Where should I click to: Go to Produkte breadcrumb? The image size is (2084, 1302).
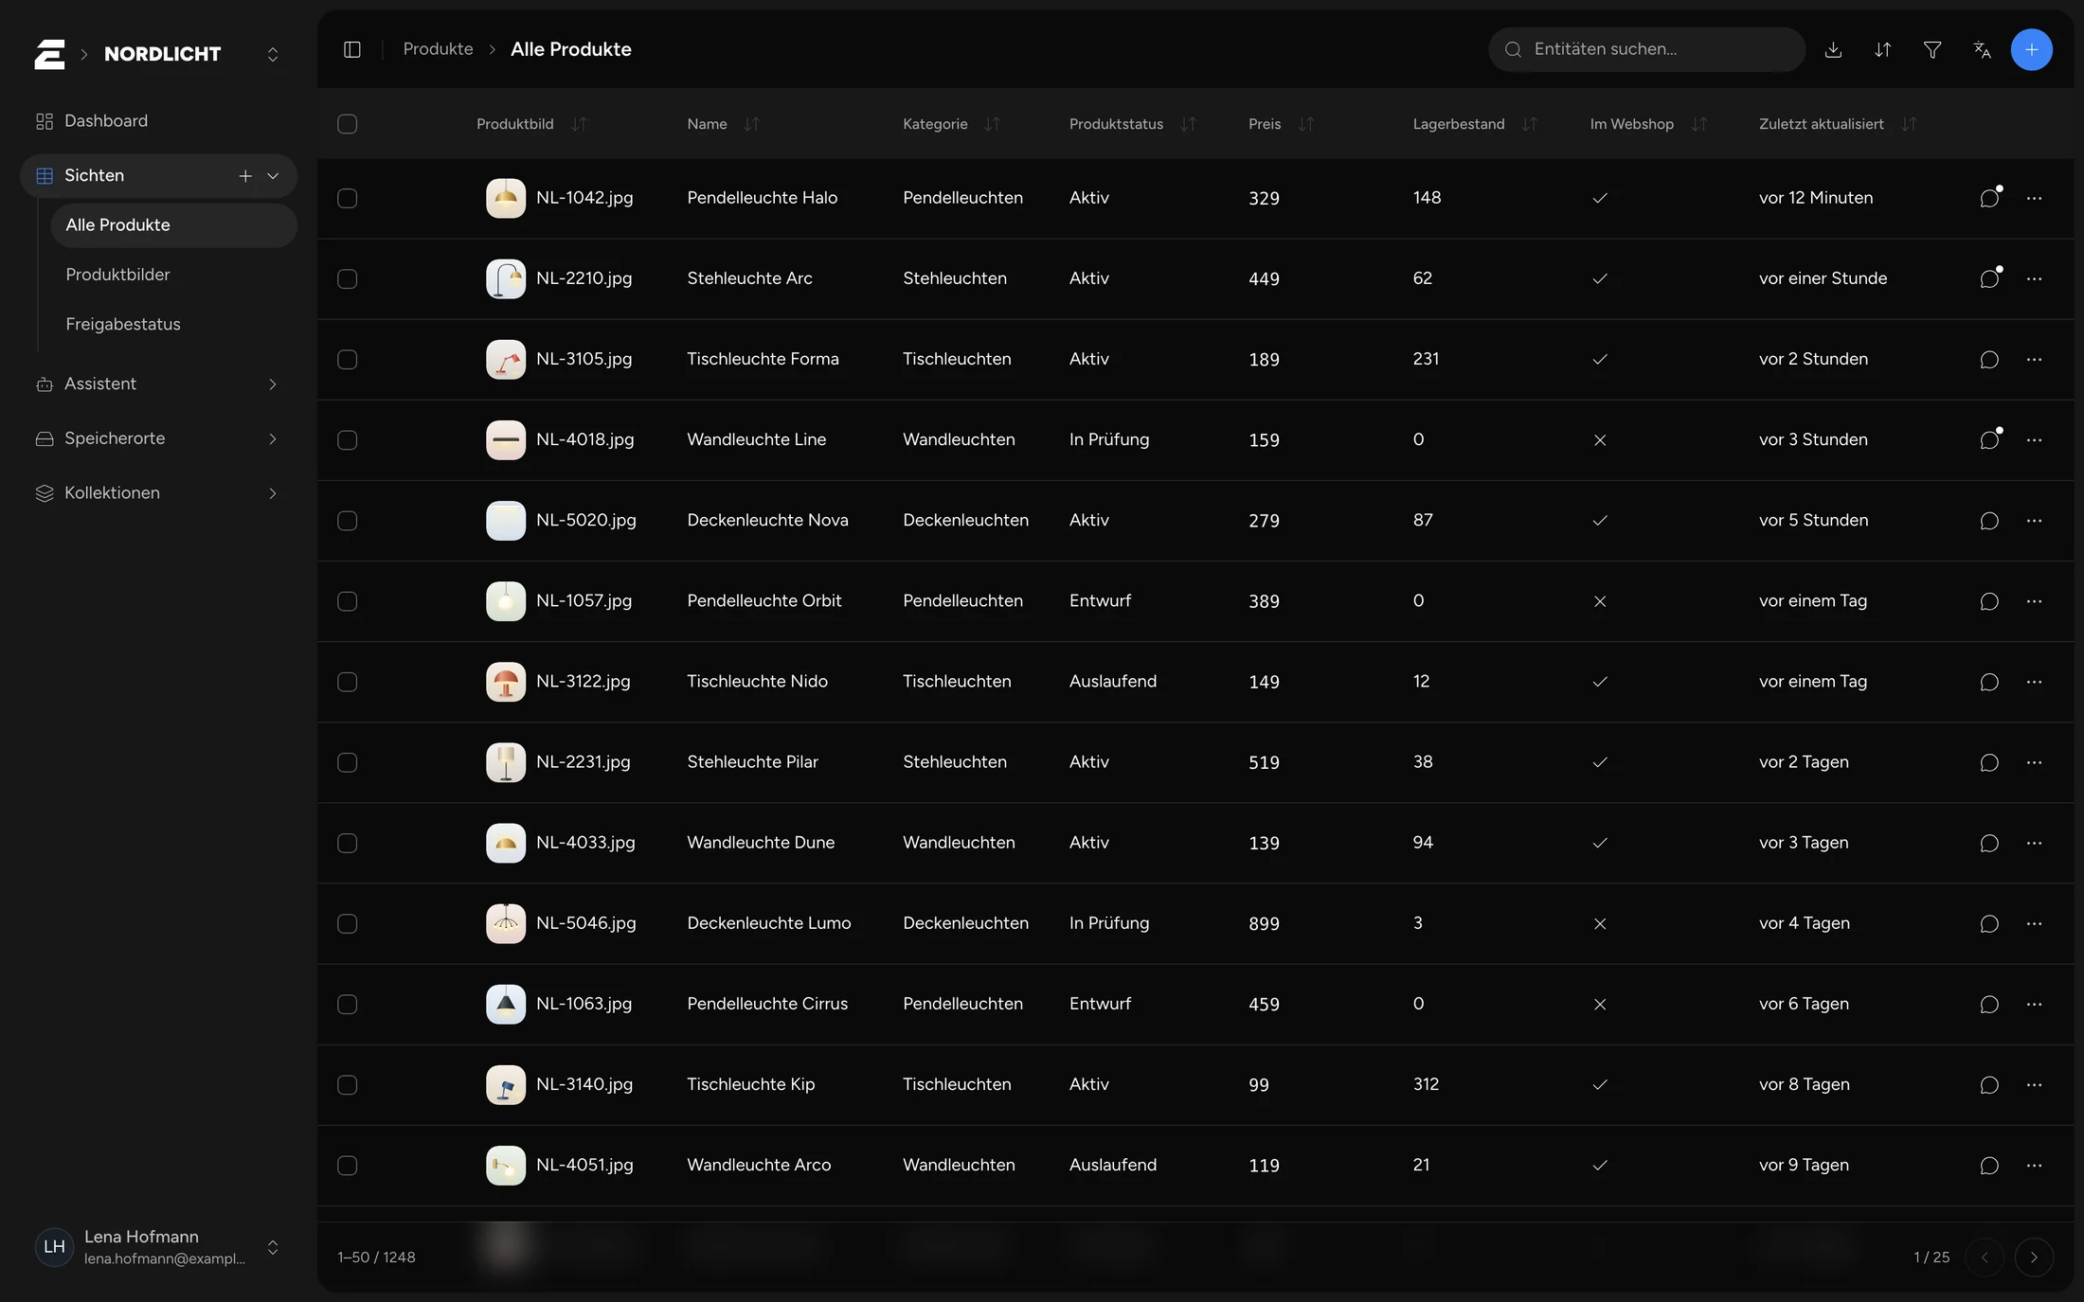(438, 49)
